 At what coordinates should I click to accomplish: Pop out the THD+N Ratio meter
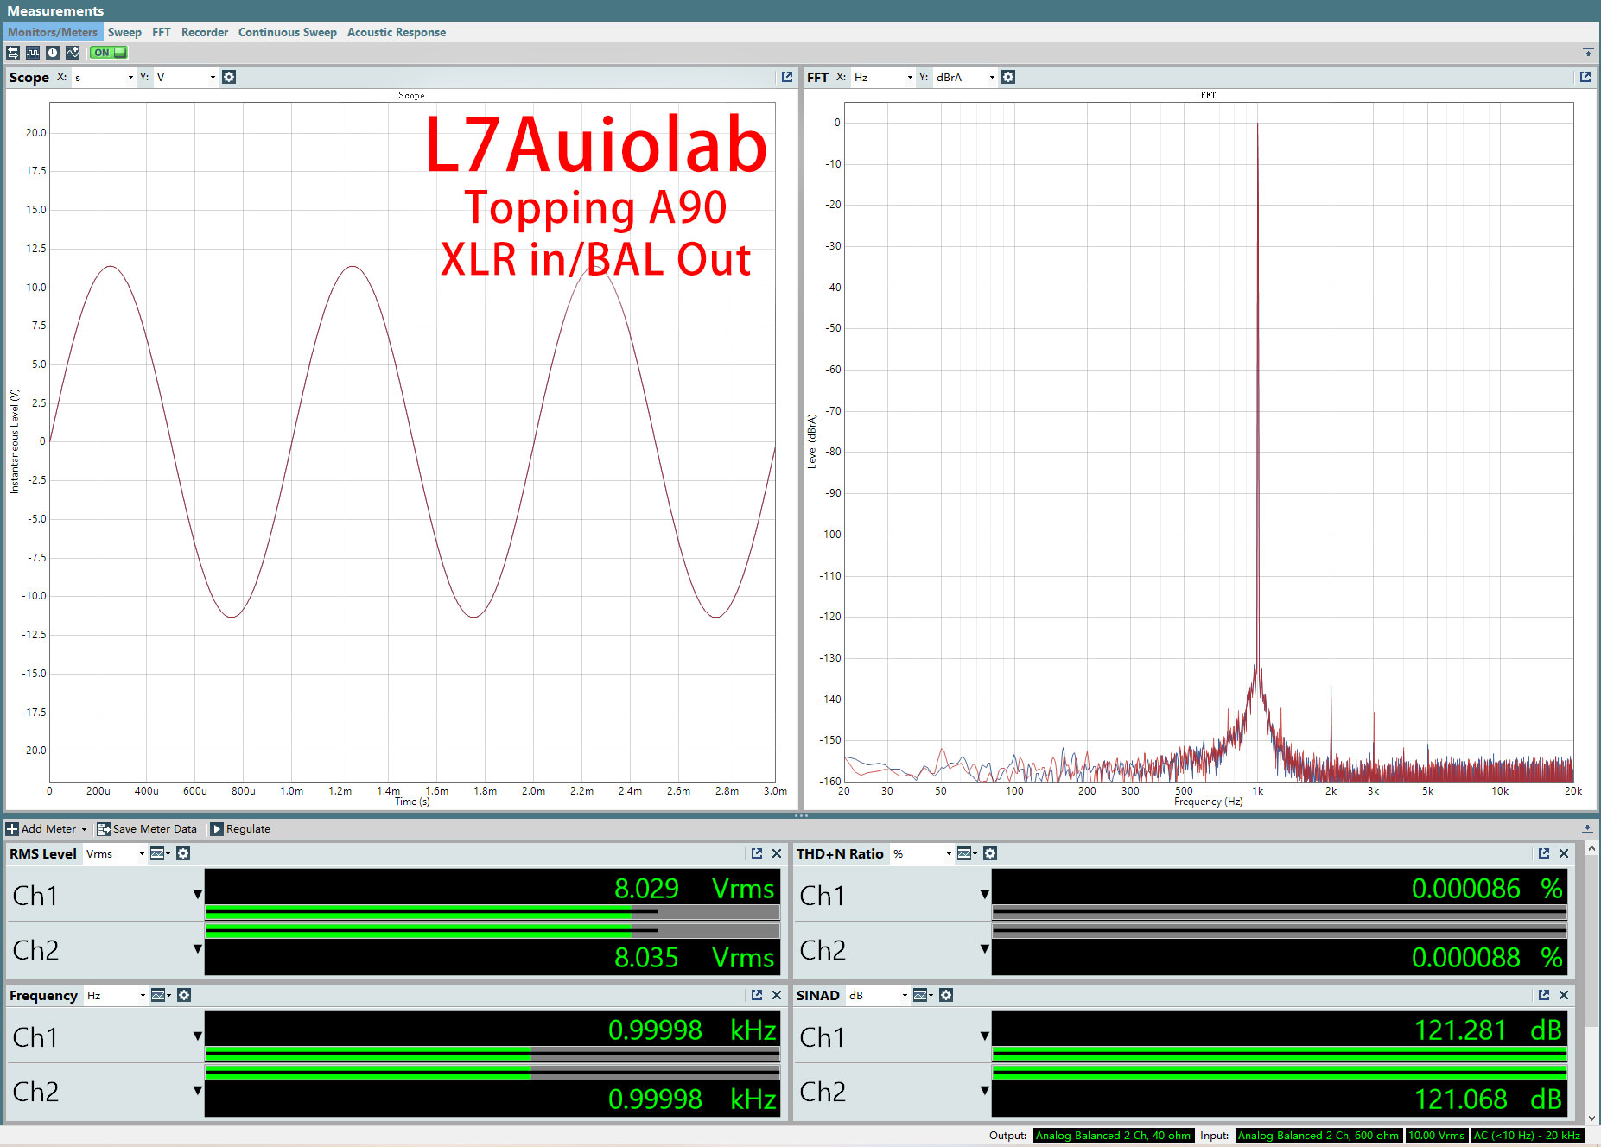coord(1544,853)
